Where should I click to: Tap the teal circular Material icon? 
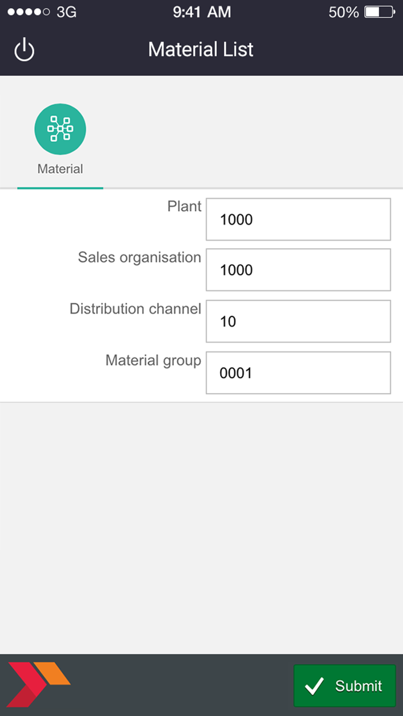click(x=60, y=129)
